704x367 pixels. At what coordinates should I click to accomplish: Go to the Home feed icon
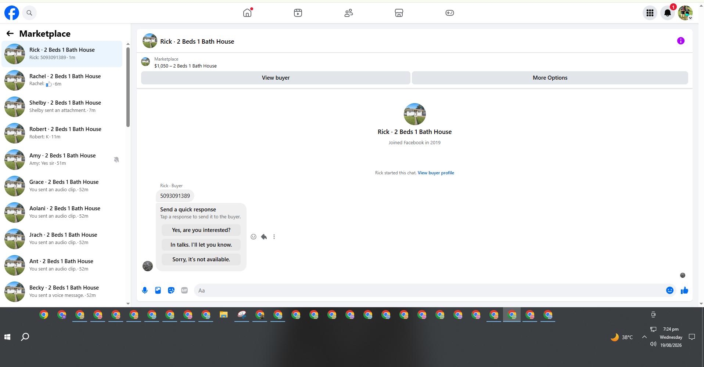click(x=248, y=13)
